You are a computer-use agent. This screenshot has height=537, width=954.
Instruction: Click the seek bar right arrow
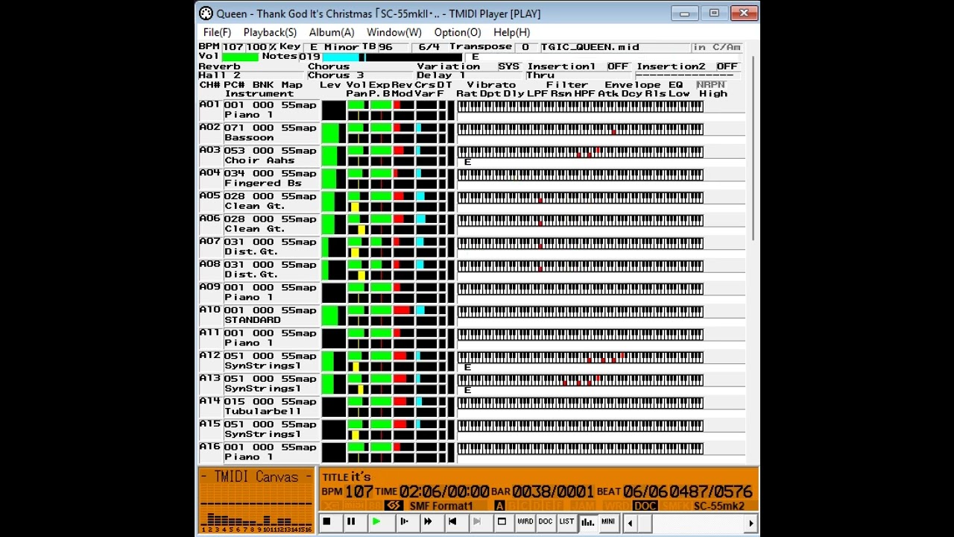(751, 524)
